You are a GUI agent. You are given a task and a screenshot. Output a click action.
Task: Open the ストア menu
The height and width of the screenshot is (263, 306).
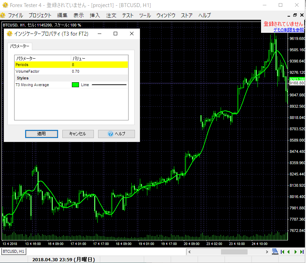(187, 16)
